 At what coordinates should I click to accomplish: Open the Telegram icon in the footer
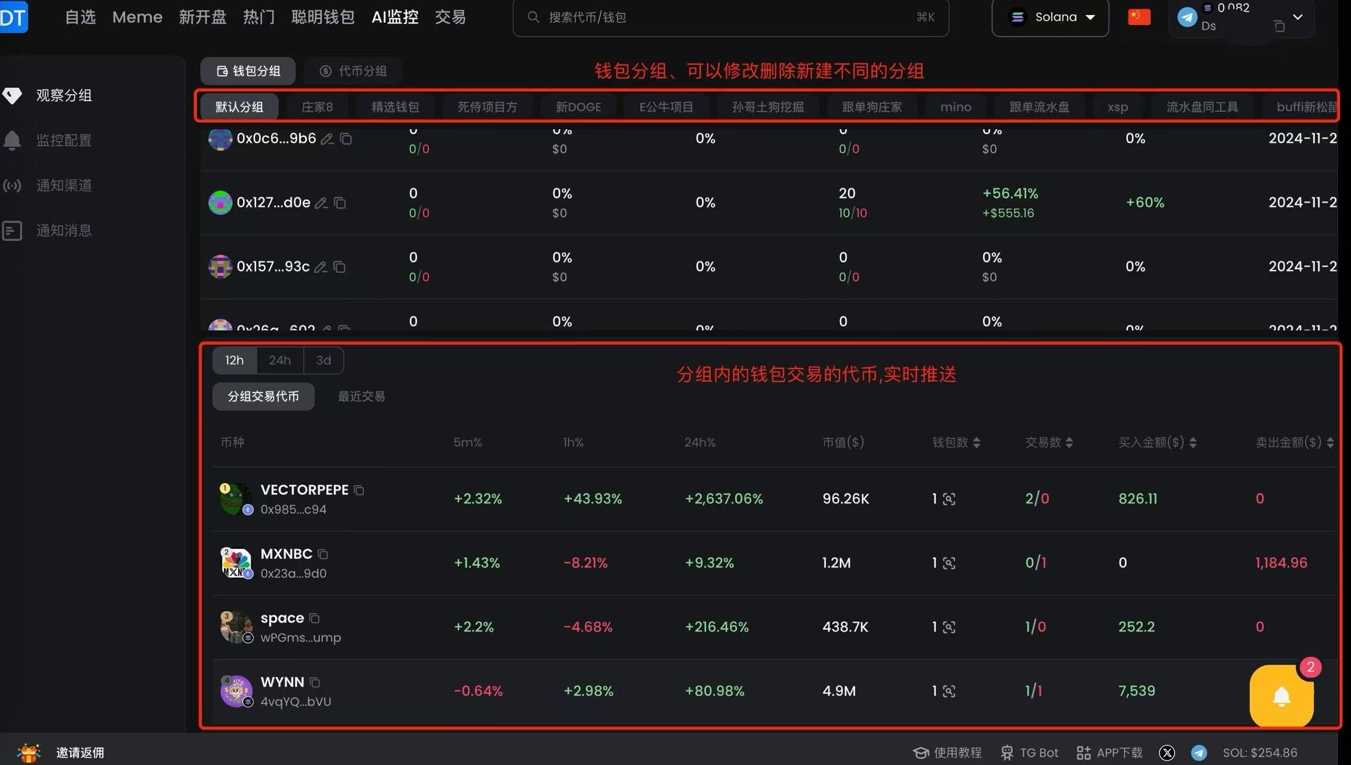1198,752
